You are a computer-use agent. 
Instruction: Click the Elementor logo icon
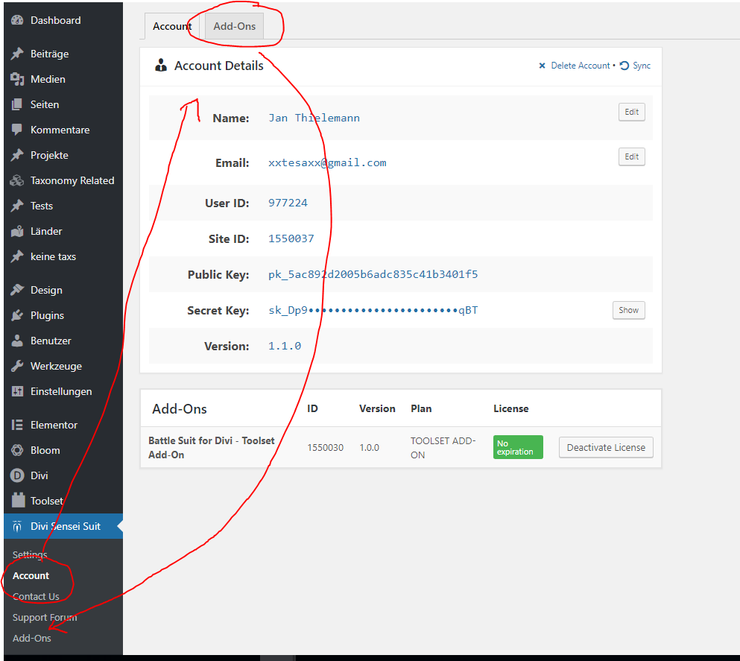click(17, 425)
